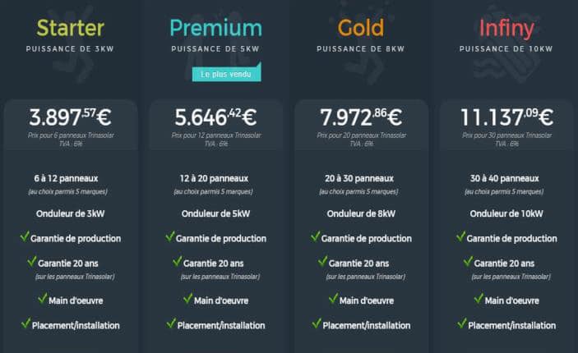Click '12 à 20 panneaux' text in Premium
The height and width of the screenshot is (353, 578).
click(214, 178)
